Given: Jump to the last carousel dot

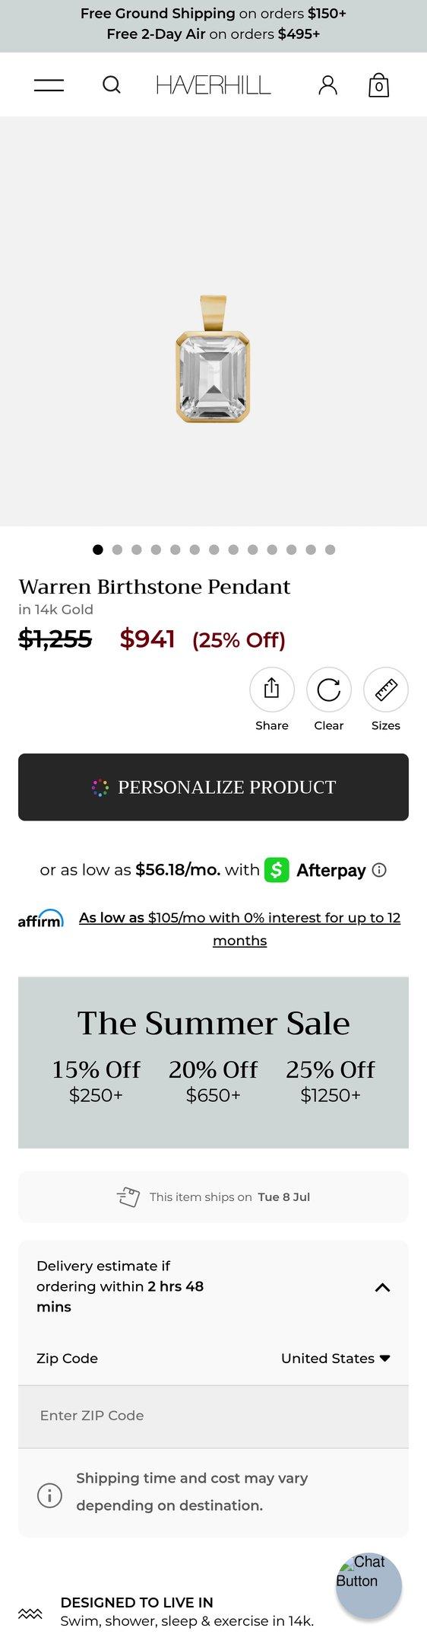Looking at the screenshot, I should coord(330,550).
